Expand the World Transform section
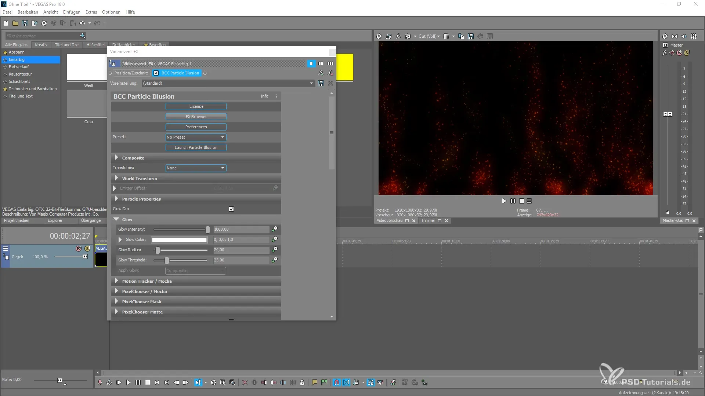Image resolution: width=705 pixels, height=396 pixels. (116, 178)
